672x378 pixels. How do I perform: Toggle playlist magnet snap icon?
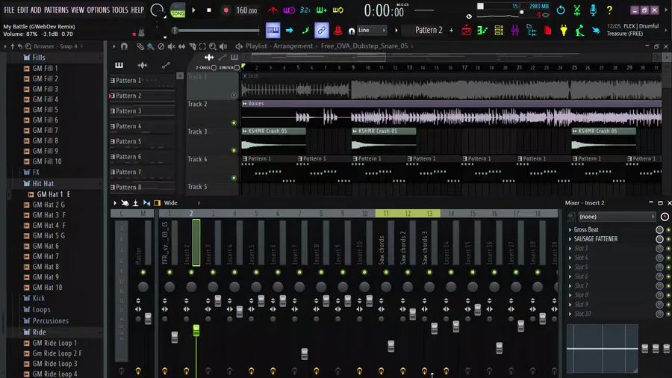pyautogui.click(x=124, y=46)
